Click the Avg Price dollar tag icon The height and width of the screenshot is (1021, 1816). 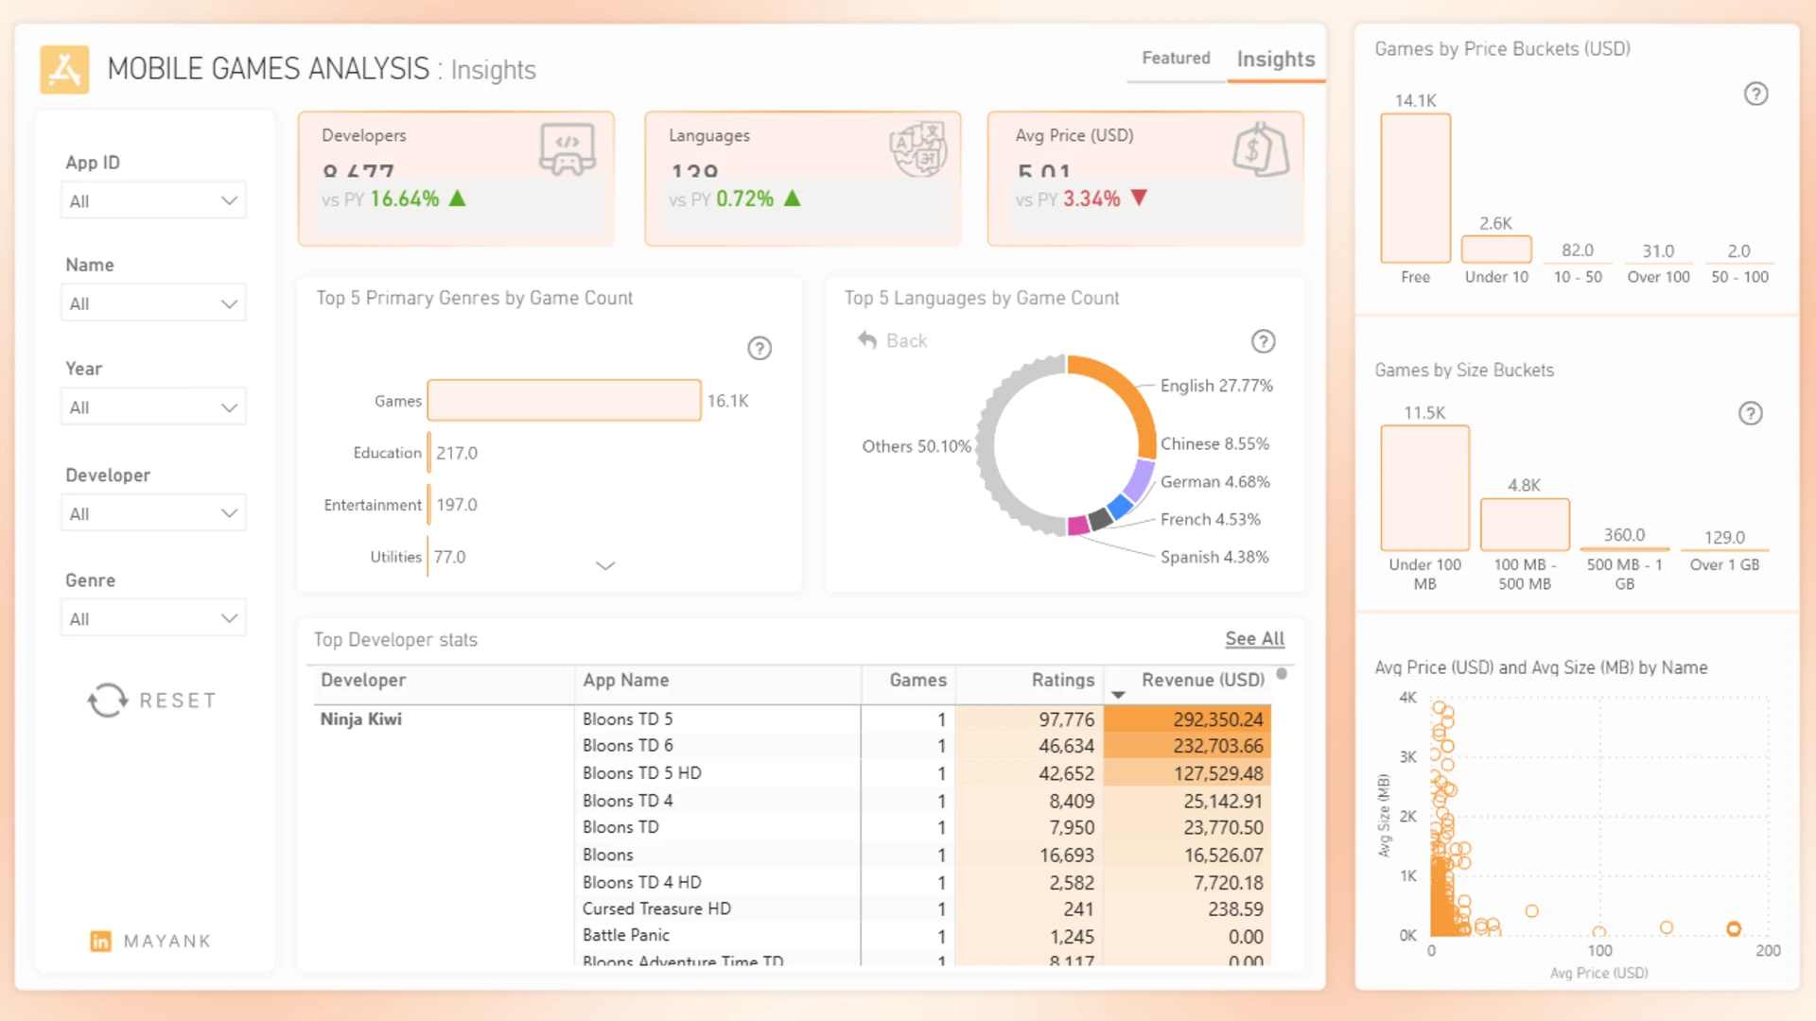click(x=1261, y=148)
